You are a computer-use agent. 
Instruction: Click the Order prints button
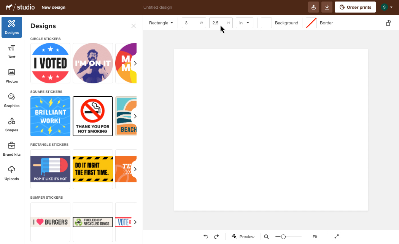(x=355, y=7)
